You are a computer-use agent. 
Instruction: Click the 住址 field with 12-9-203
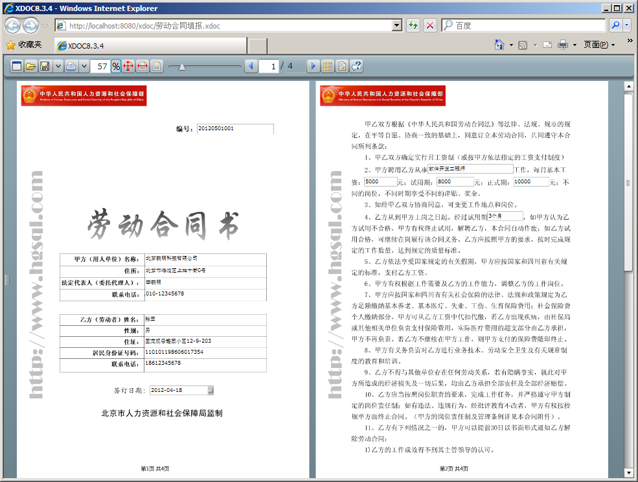pos(205,341)
